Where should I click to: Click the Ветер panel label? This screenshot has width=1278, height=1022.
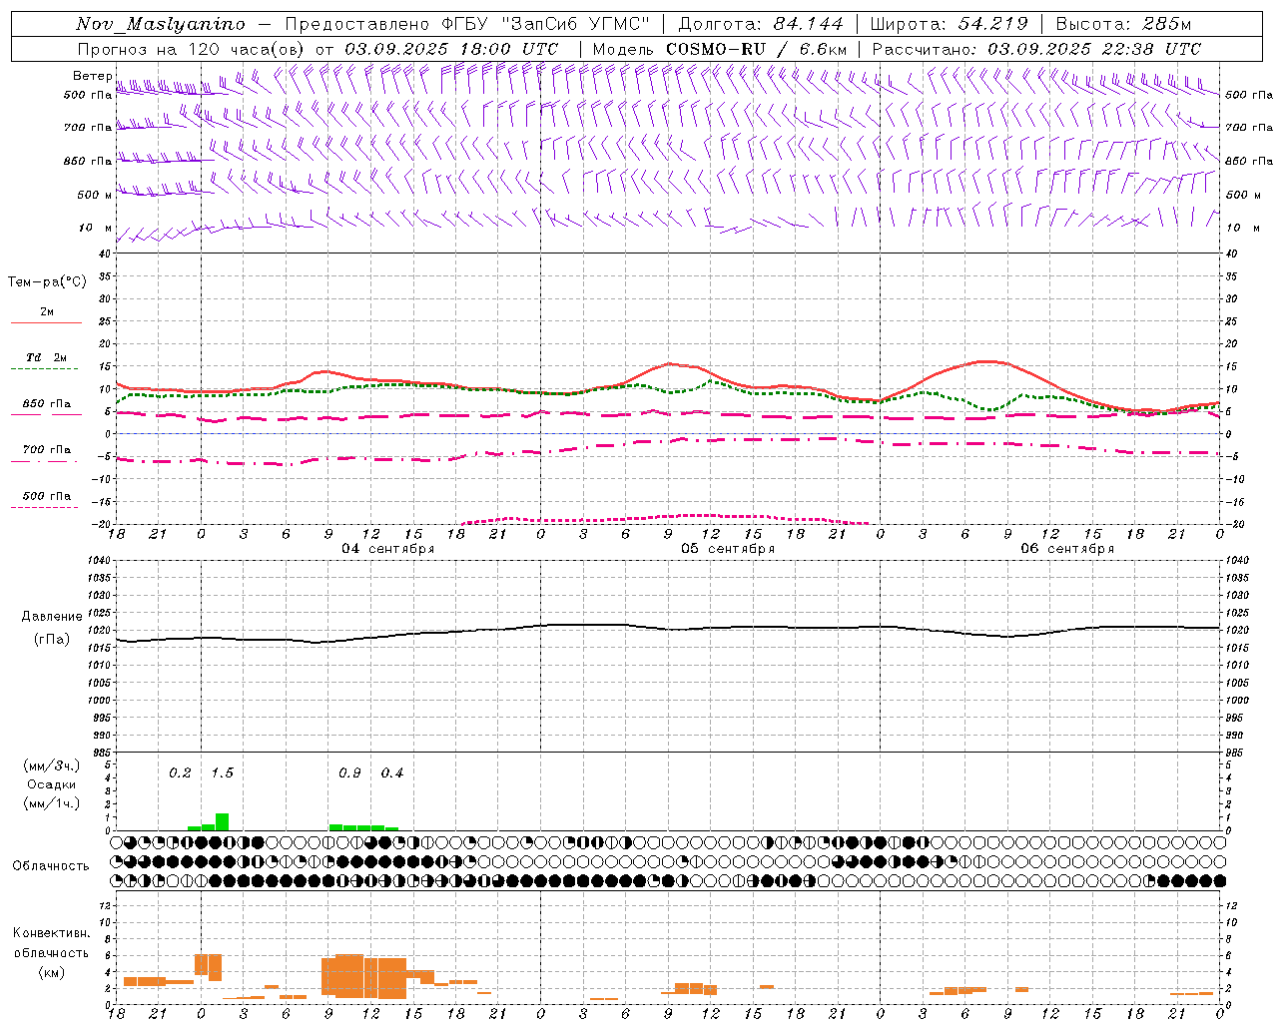pyautogui.click(x=92, y=76)
